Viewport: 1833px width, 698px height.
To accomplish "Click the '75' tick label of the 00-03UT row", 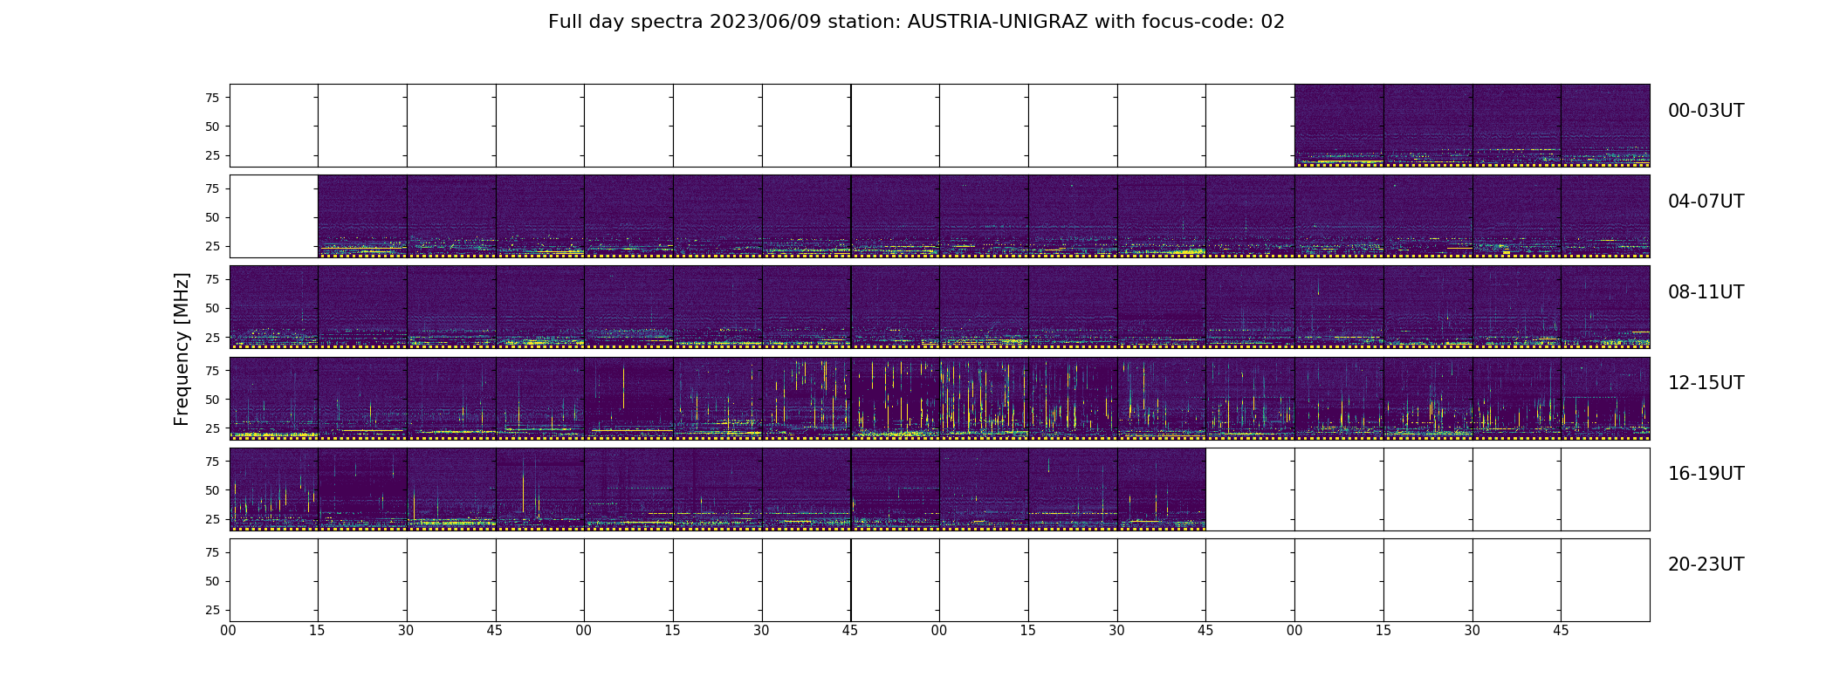I will (x=211, y=98).
